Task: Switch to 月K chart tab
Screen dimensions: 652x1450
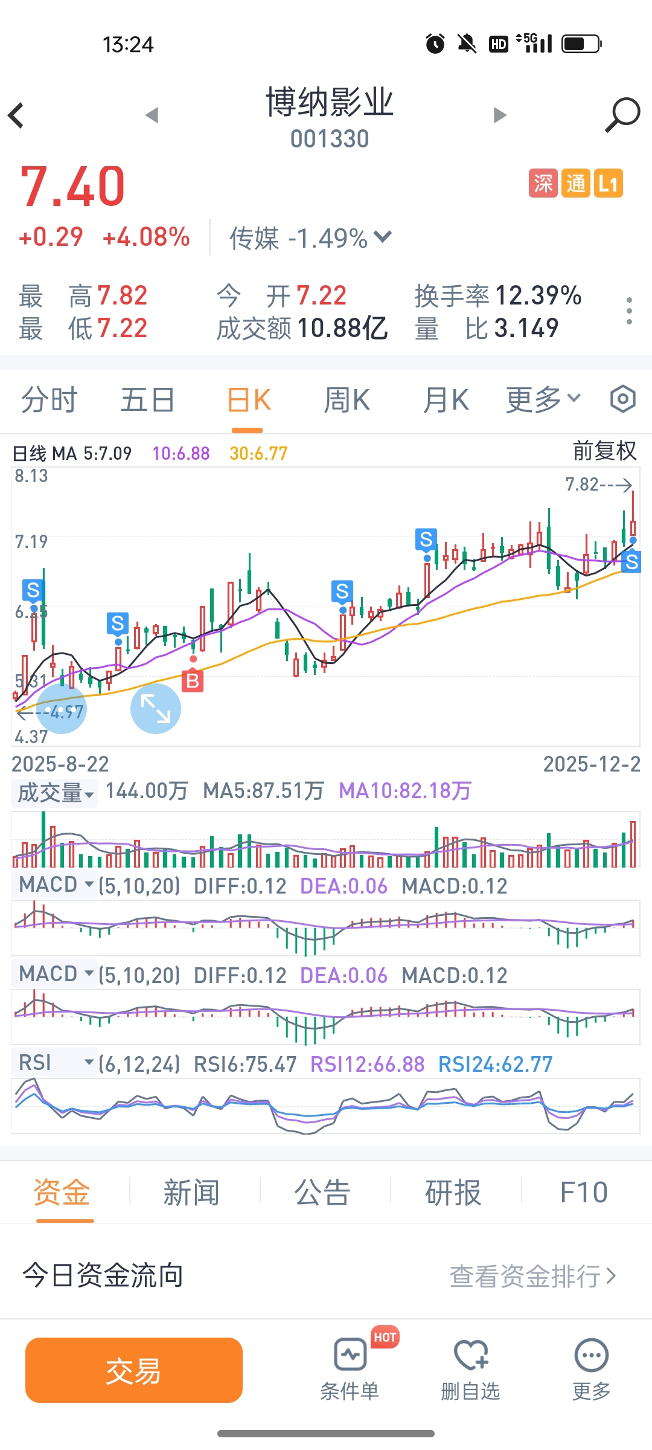Action: tap(446, 400)
